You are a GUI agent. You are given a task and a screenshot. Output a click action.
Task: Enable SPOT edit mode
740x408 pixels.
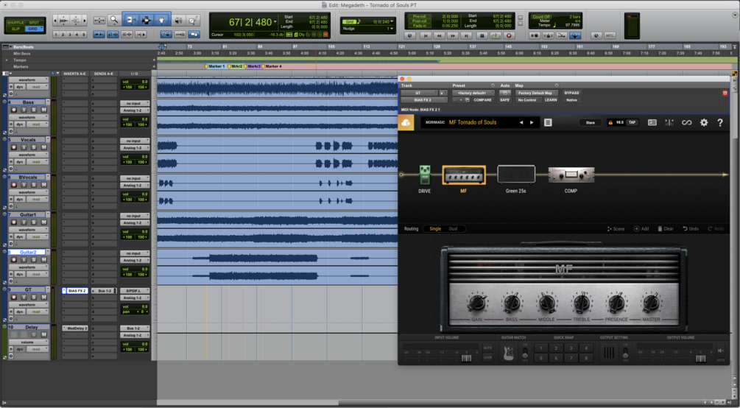tap(34, 22)
